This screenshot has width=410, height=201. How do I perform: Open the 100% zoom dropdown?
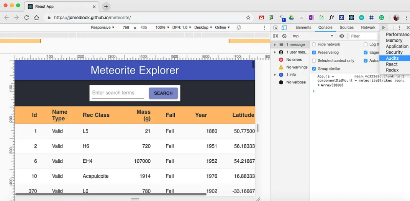[x=162, y=28]
